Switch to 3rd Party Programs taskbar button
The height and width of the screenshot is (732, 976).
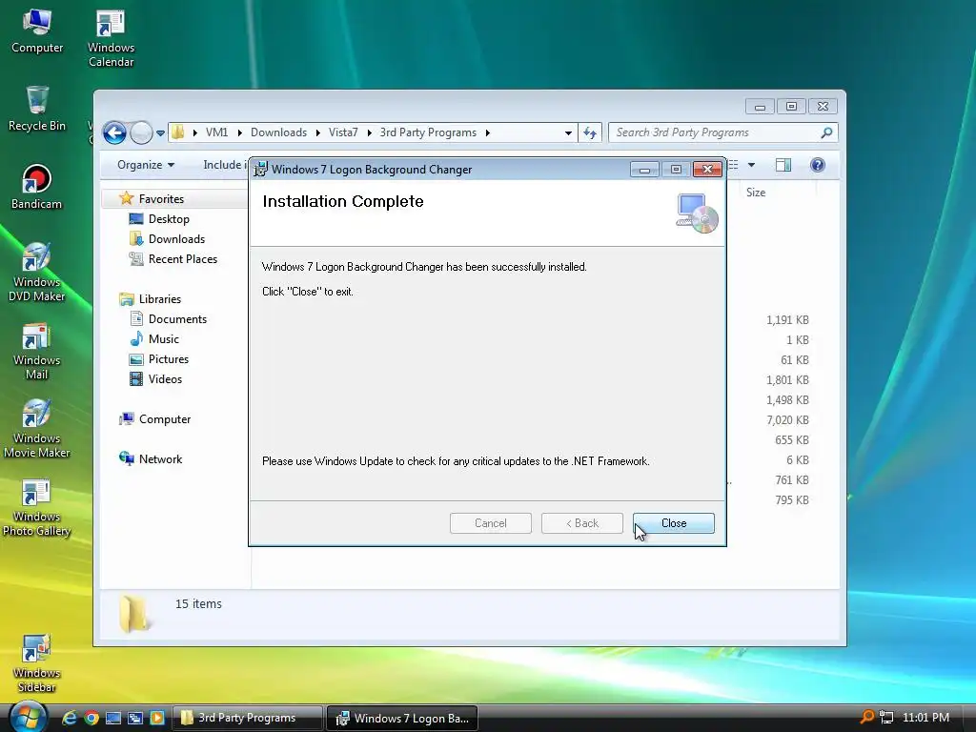(x=247, y=718)
